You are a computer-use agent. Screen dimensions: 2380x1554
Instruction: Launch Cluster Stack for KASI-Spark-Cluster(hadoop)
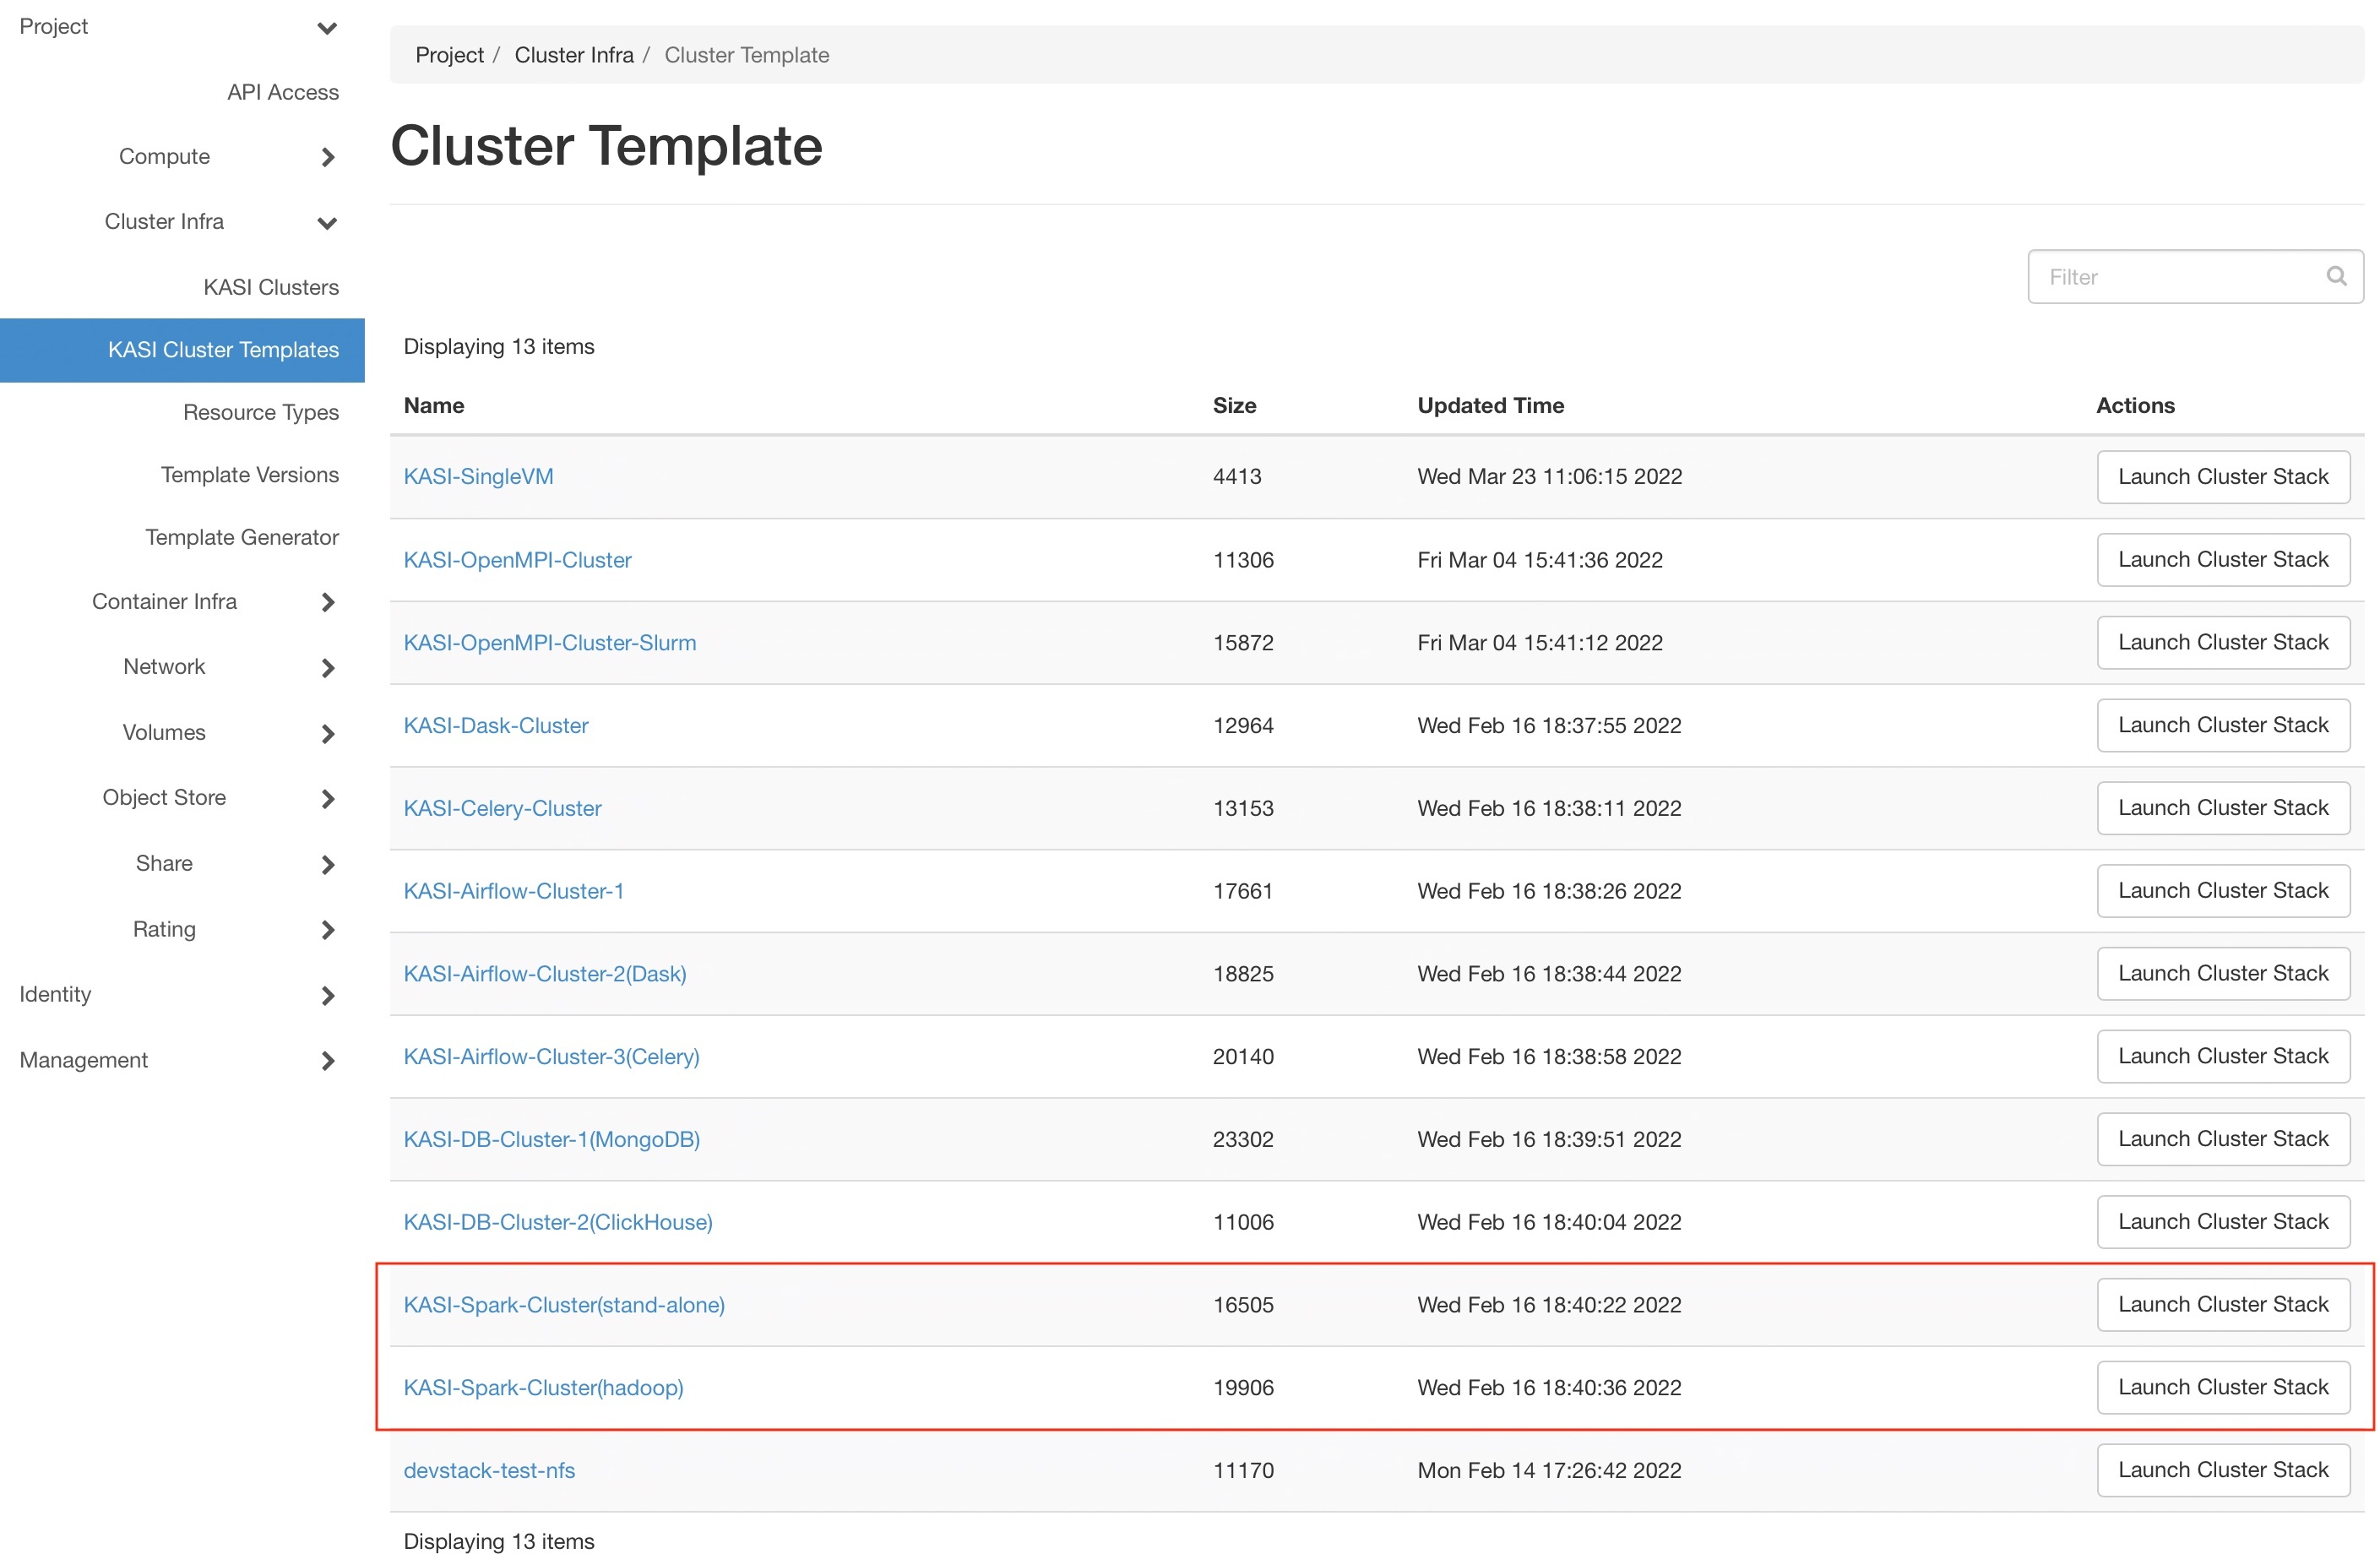[x=2223, y=1389]
